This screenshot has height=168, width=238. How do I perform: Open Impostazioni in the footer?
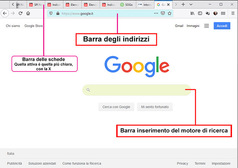tap(221, 164)
